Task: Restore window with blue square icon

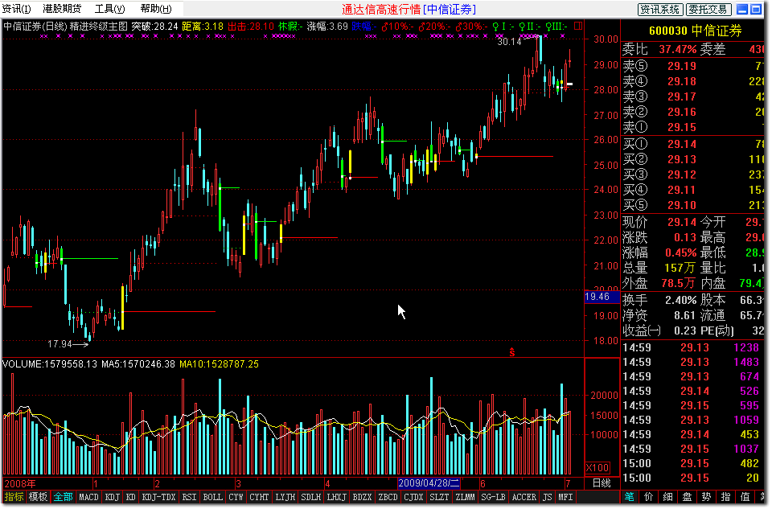Action: coord(758,9)
